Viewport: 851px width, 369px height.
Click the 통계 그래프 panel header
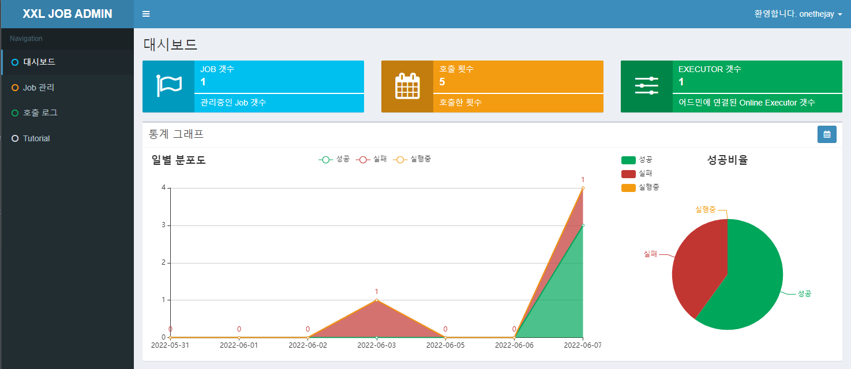click(x=176, y=134)
